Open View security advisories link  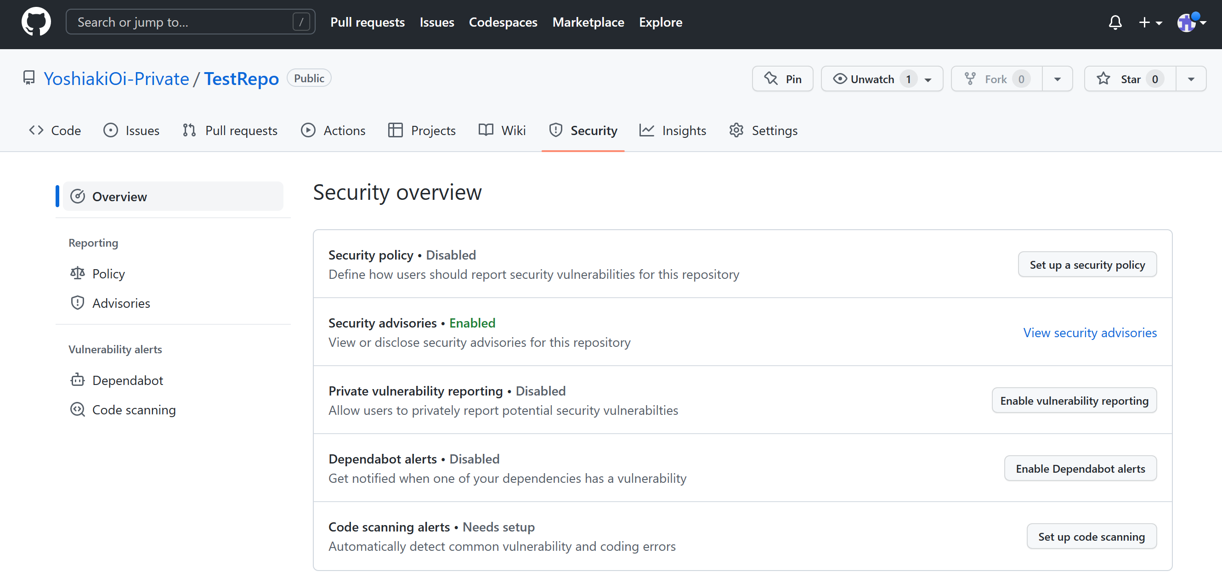click(1090, 333)
